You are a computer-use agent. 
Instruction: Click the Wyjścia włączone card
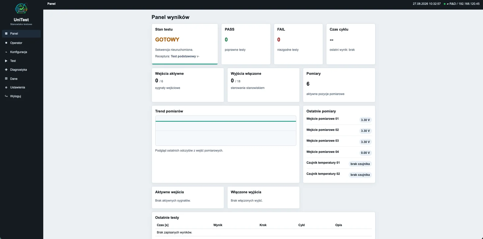coord(263,85)
